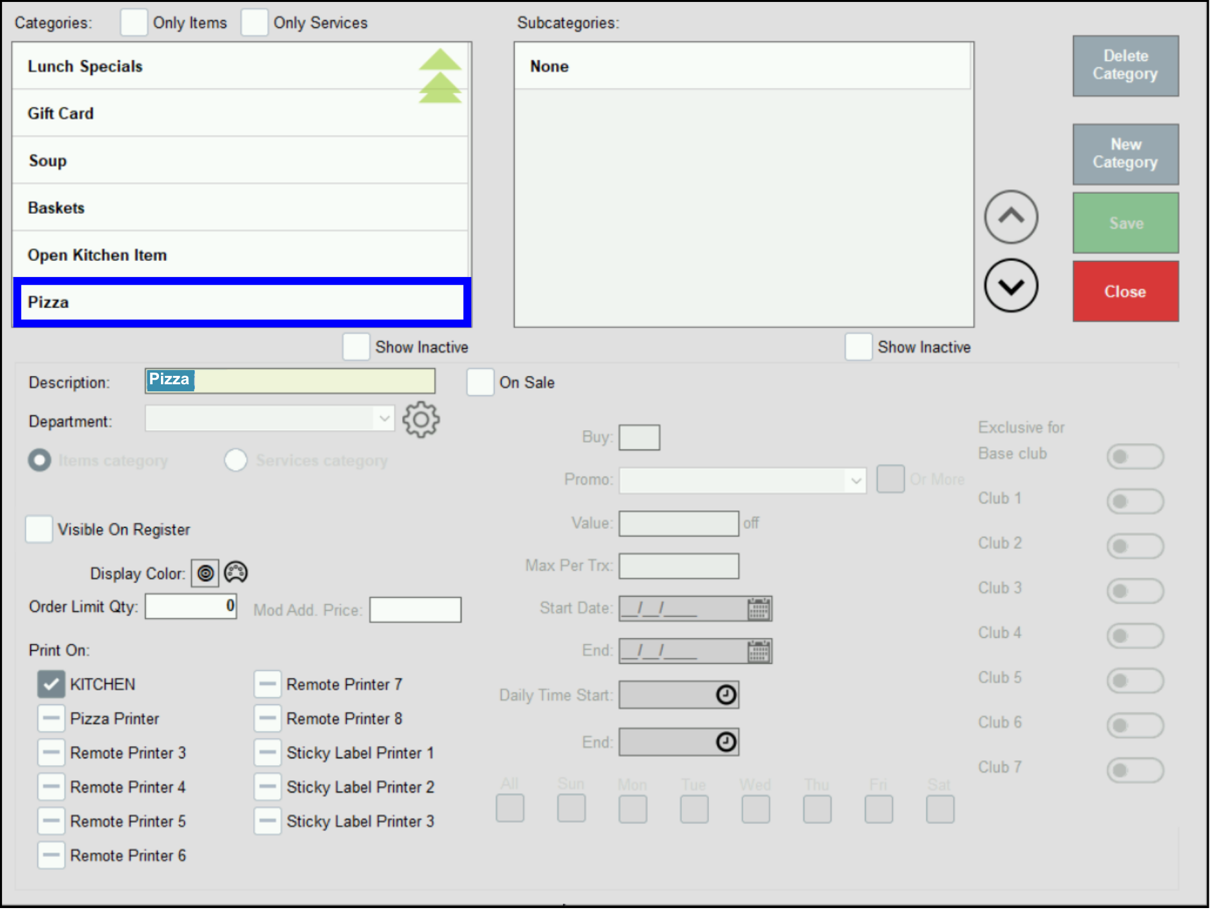Image resolution: width=1210 pixels, height=910 pixels.
Task: Check the Only Services checkbox
Action: (x=254, y=23)
